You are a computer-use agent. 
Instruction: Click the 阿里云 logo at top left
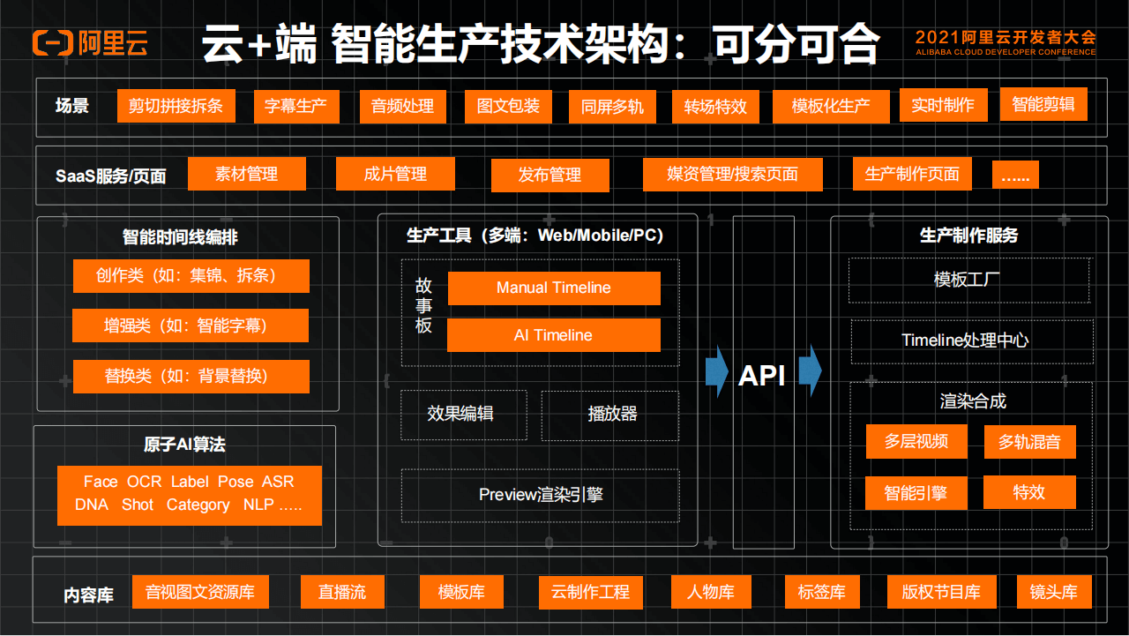pos(90,42)
